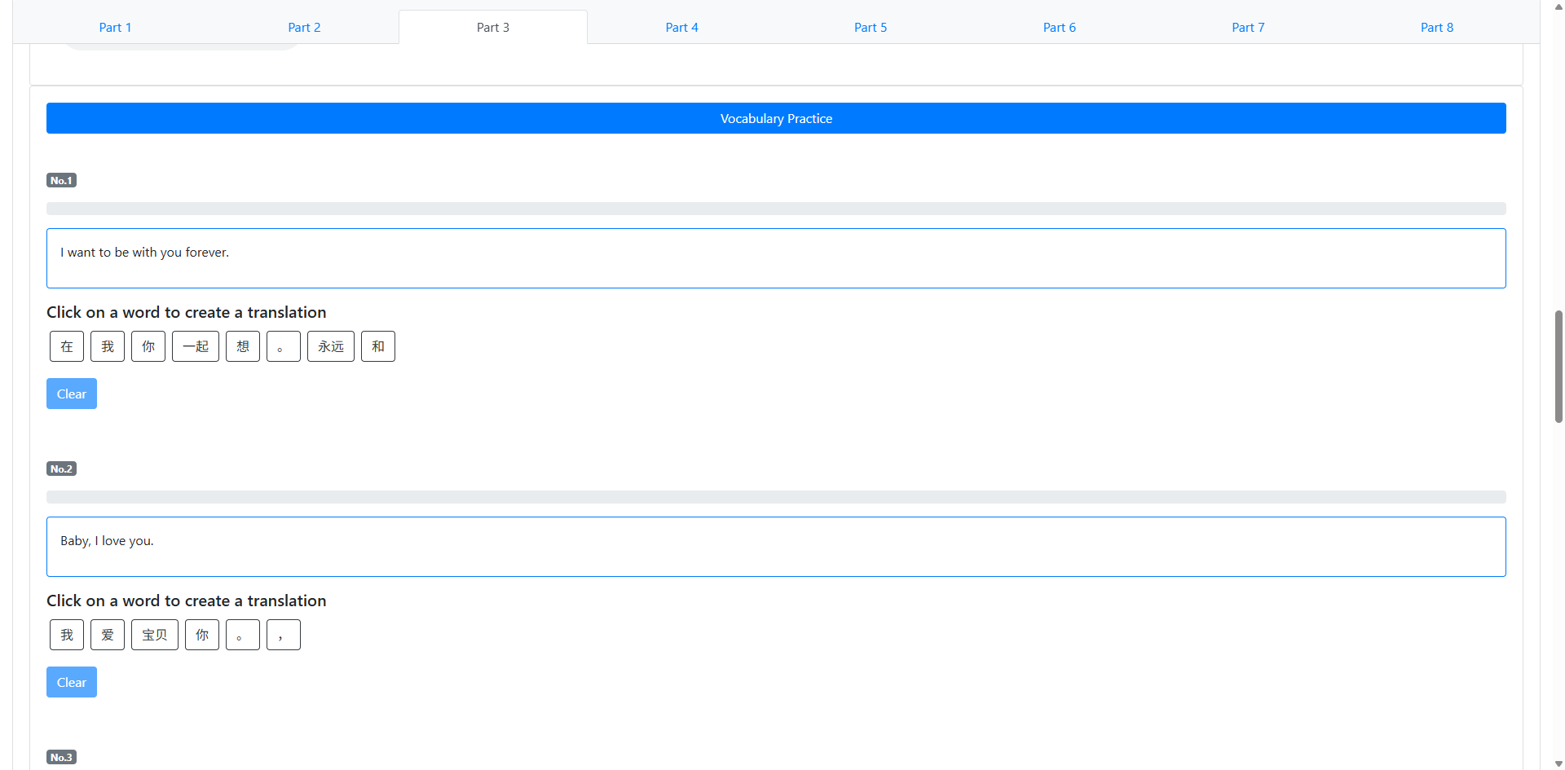
Task: Switch to the Part 1 tab
Action: click(115, 27)
